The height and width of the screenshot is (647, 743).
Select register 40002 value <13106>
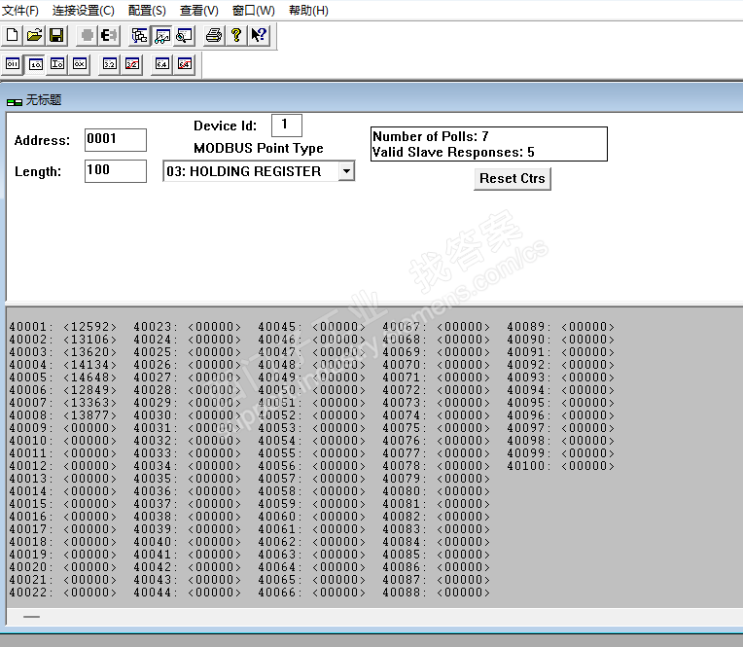pos(90,340)
